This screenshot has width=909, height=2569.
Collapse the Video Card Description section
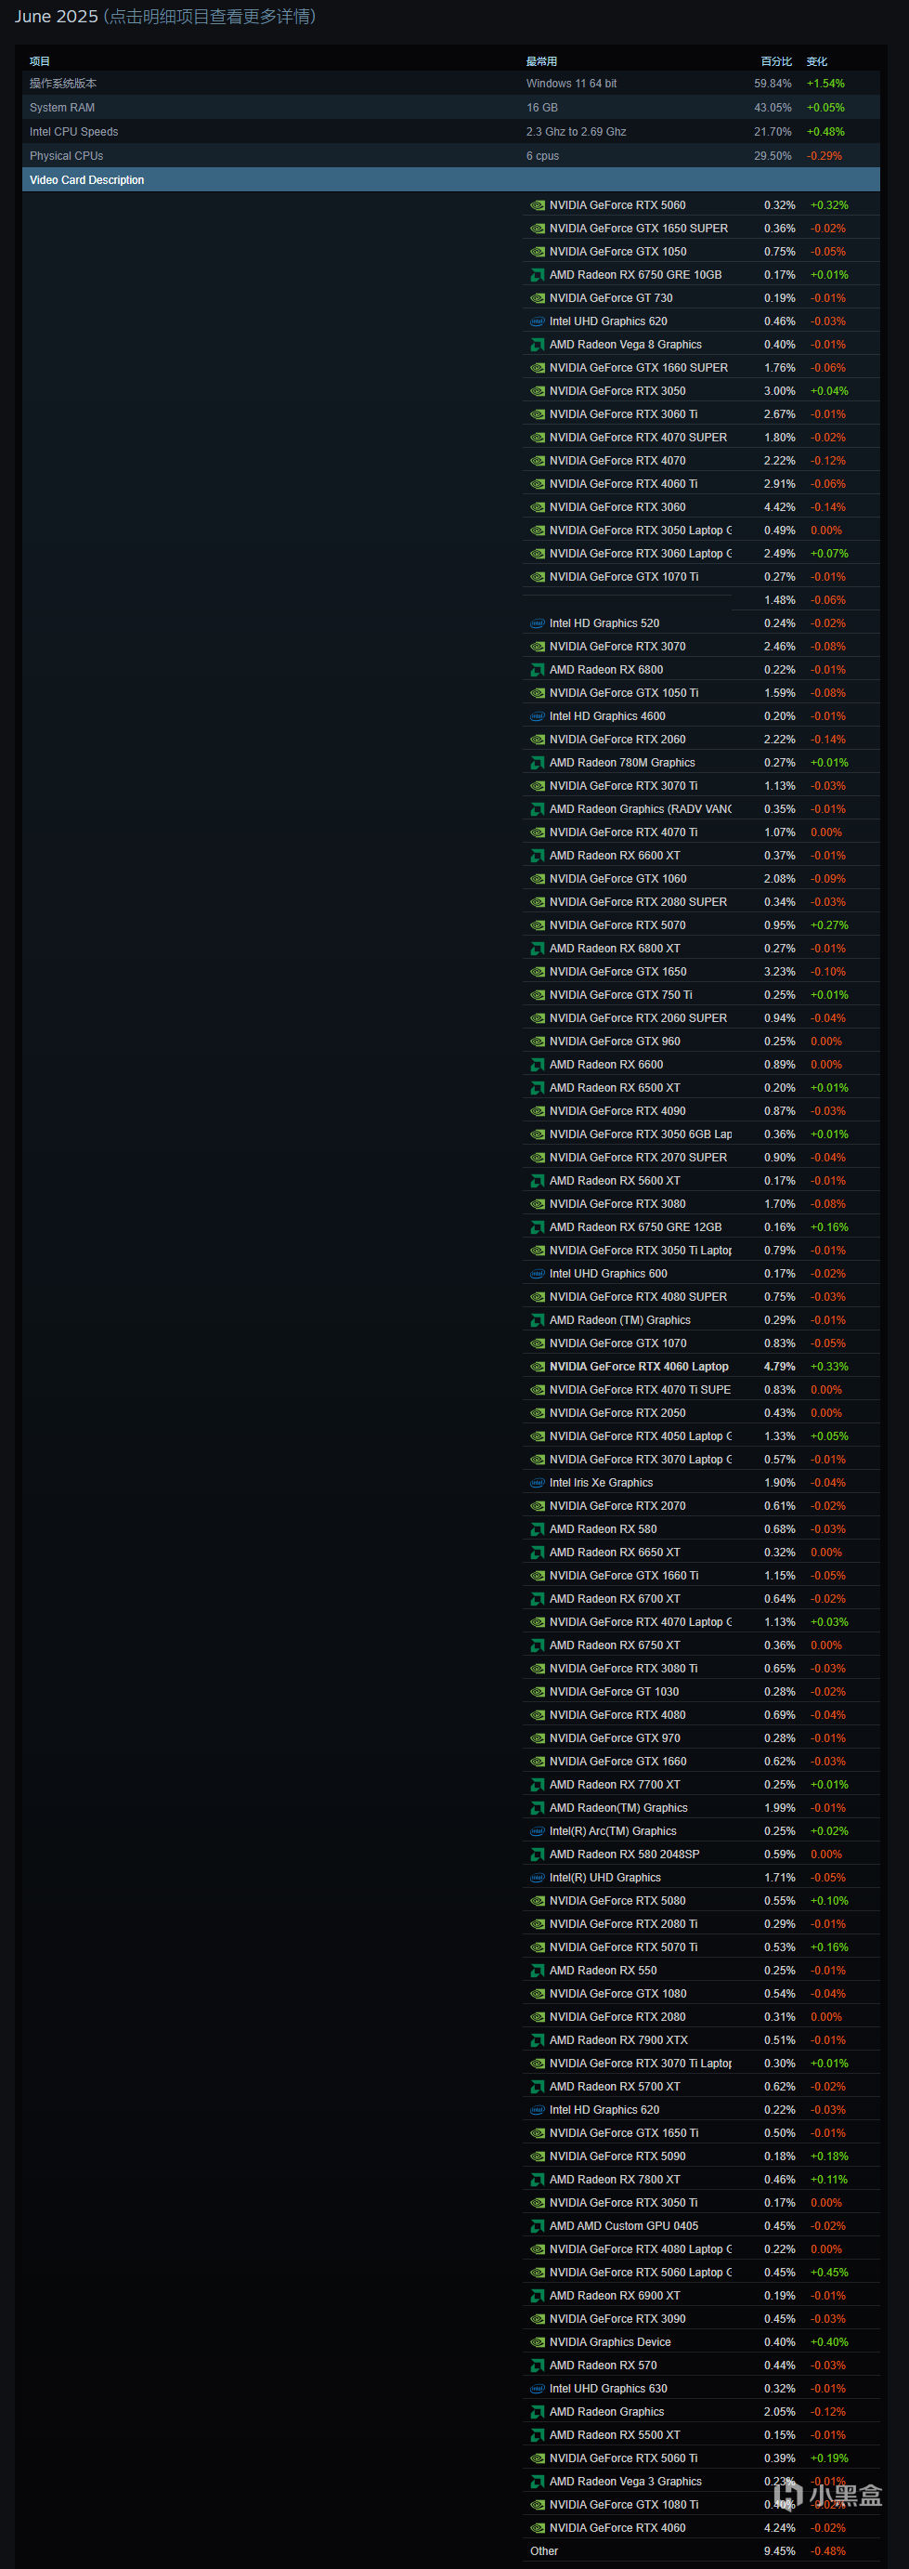pyautogui.click(x=450, y=180)
